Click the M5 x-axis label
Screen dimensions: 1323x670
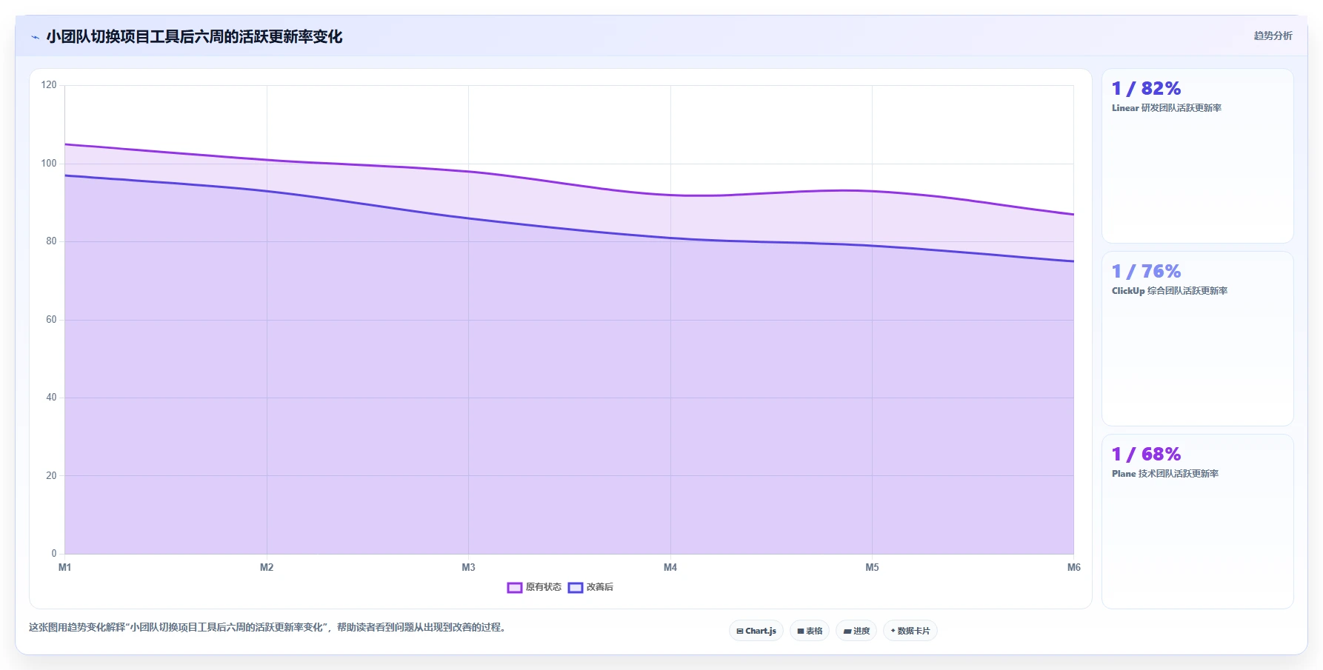click(872, 567)
